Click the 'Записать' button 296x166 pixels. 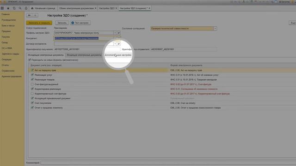tap(62, 23)
